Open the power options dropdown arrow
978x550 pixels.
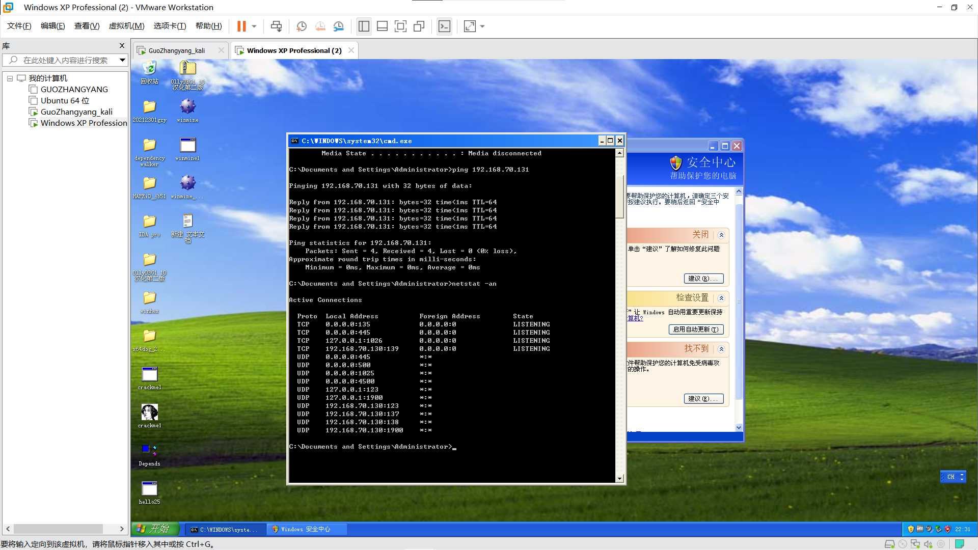(x=254, y=26)
